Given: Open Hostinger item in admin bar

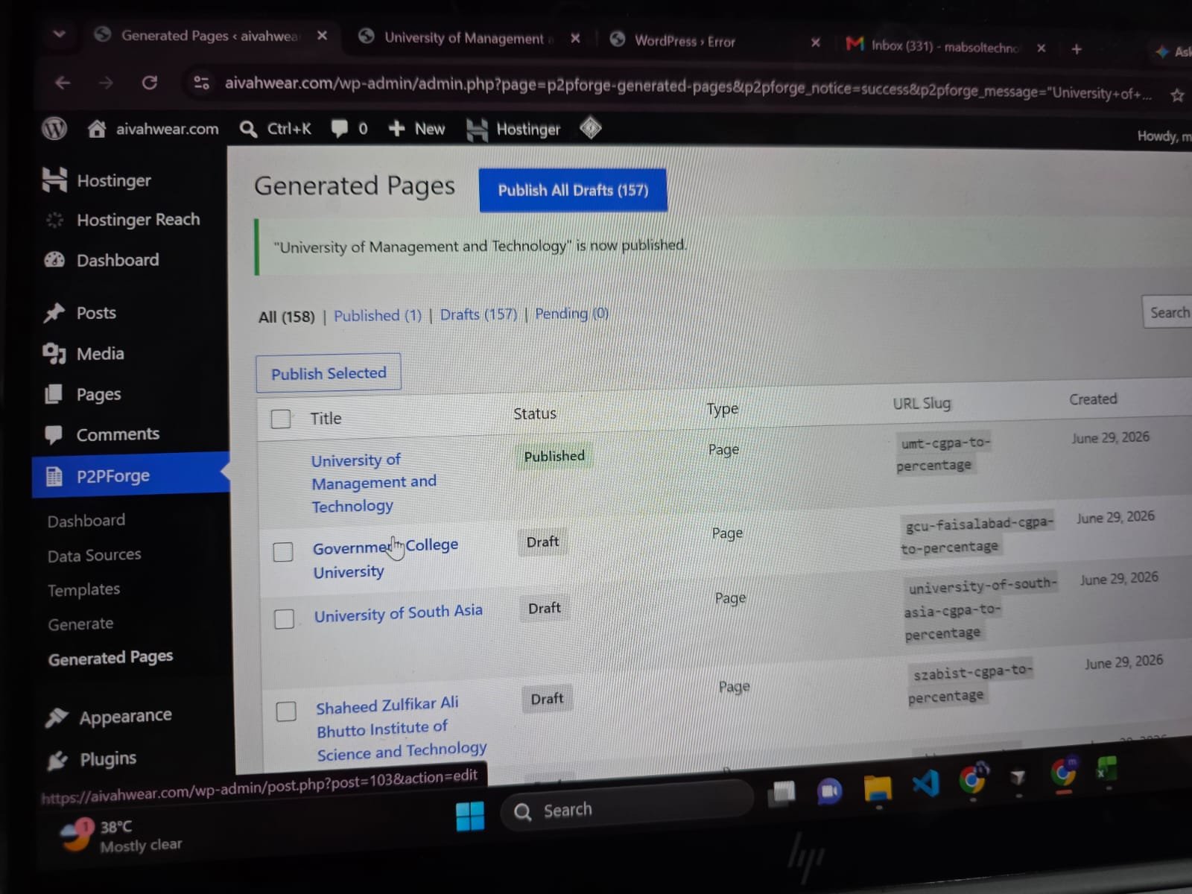Looking at the screenshot, I should coord(513,130).
